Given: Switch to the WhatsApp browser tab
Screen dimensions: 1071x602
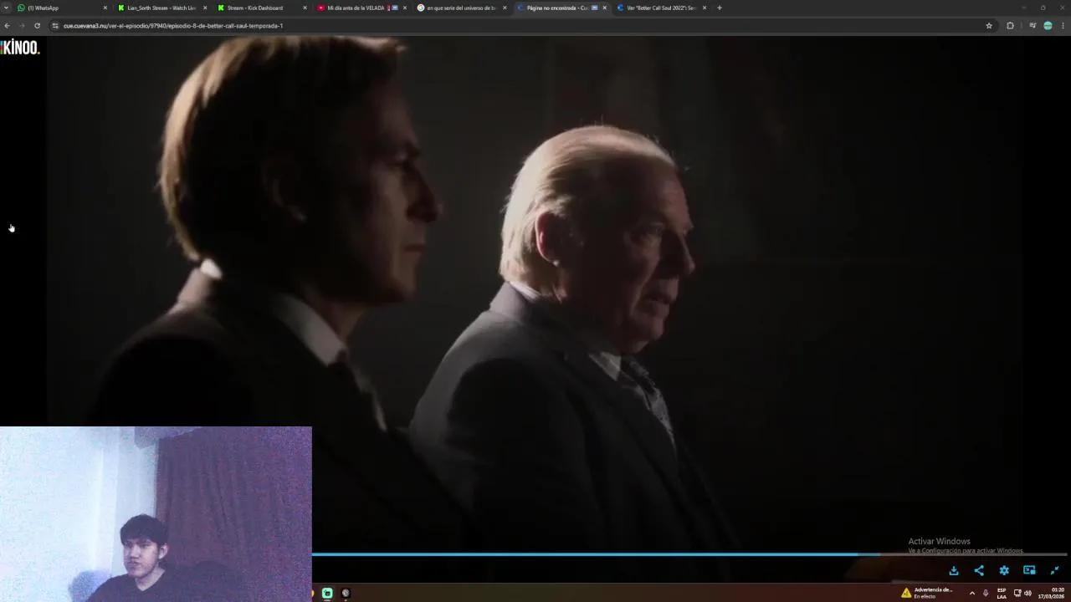Looking at the screenshot, I should (62, 8).
